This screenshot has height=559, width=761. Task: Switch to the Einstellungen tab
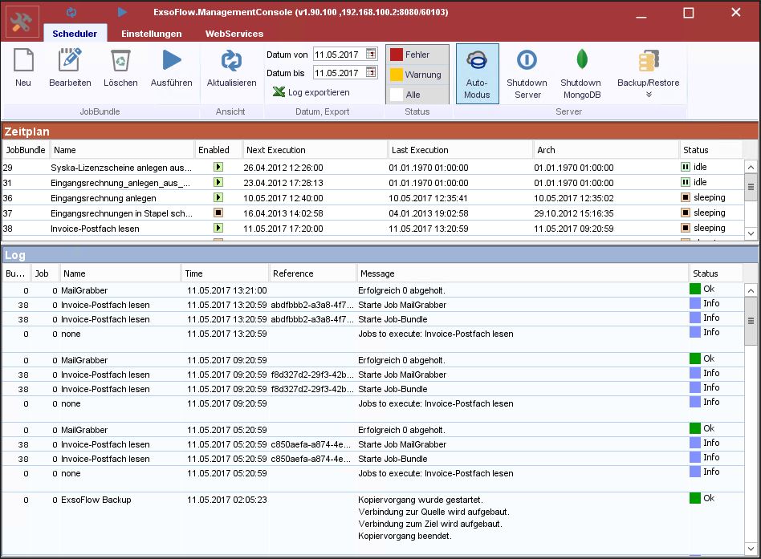(x=151, y=34)
